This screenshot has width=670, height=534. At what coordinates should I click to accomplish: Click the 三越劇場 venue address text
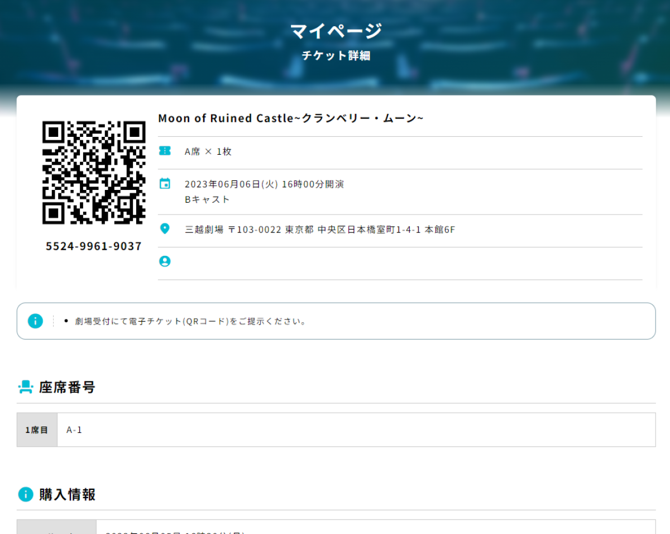click(320, 230)
